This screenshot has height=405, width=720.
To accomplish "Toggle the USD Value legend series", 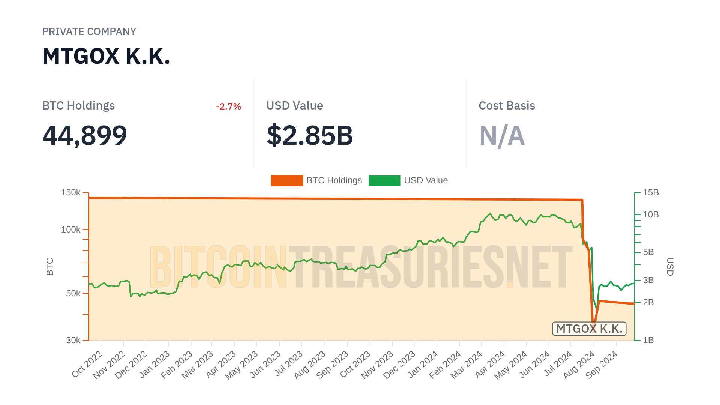I will tap(426, 180).
